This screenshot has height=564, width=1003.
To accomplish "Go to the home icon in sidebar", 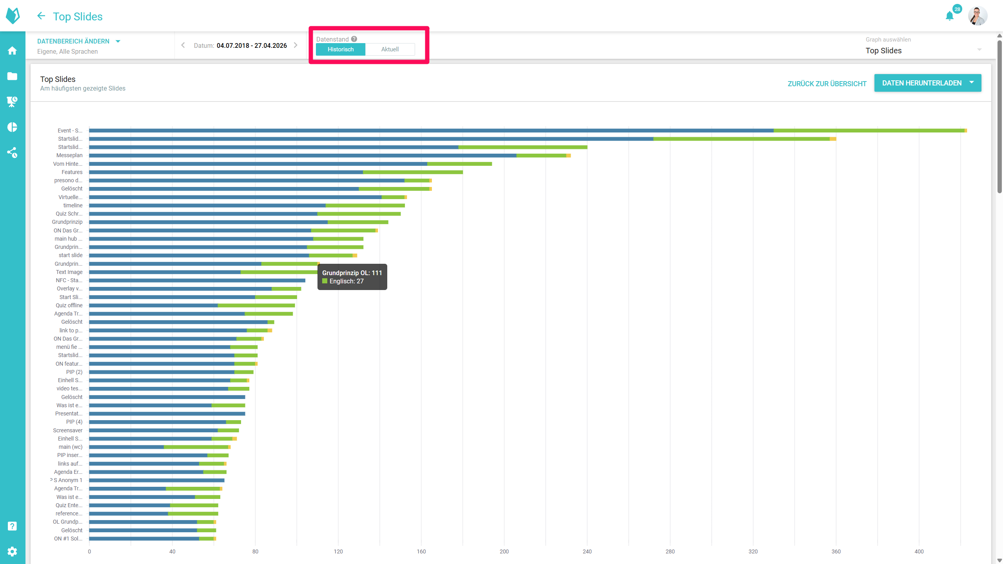I will (x=12, y=51).
